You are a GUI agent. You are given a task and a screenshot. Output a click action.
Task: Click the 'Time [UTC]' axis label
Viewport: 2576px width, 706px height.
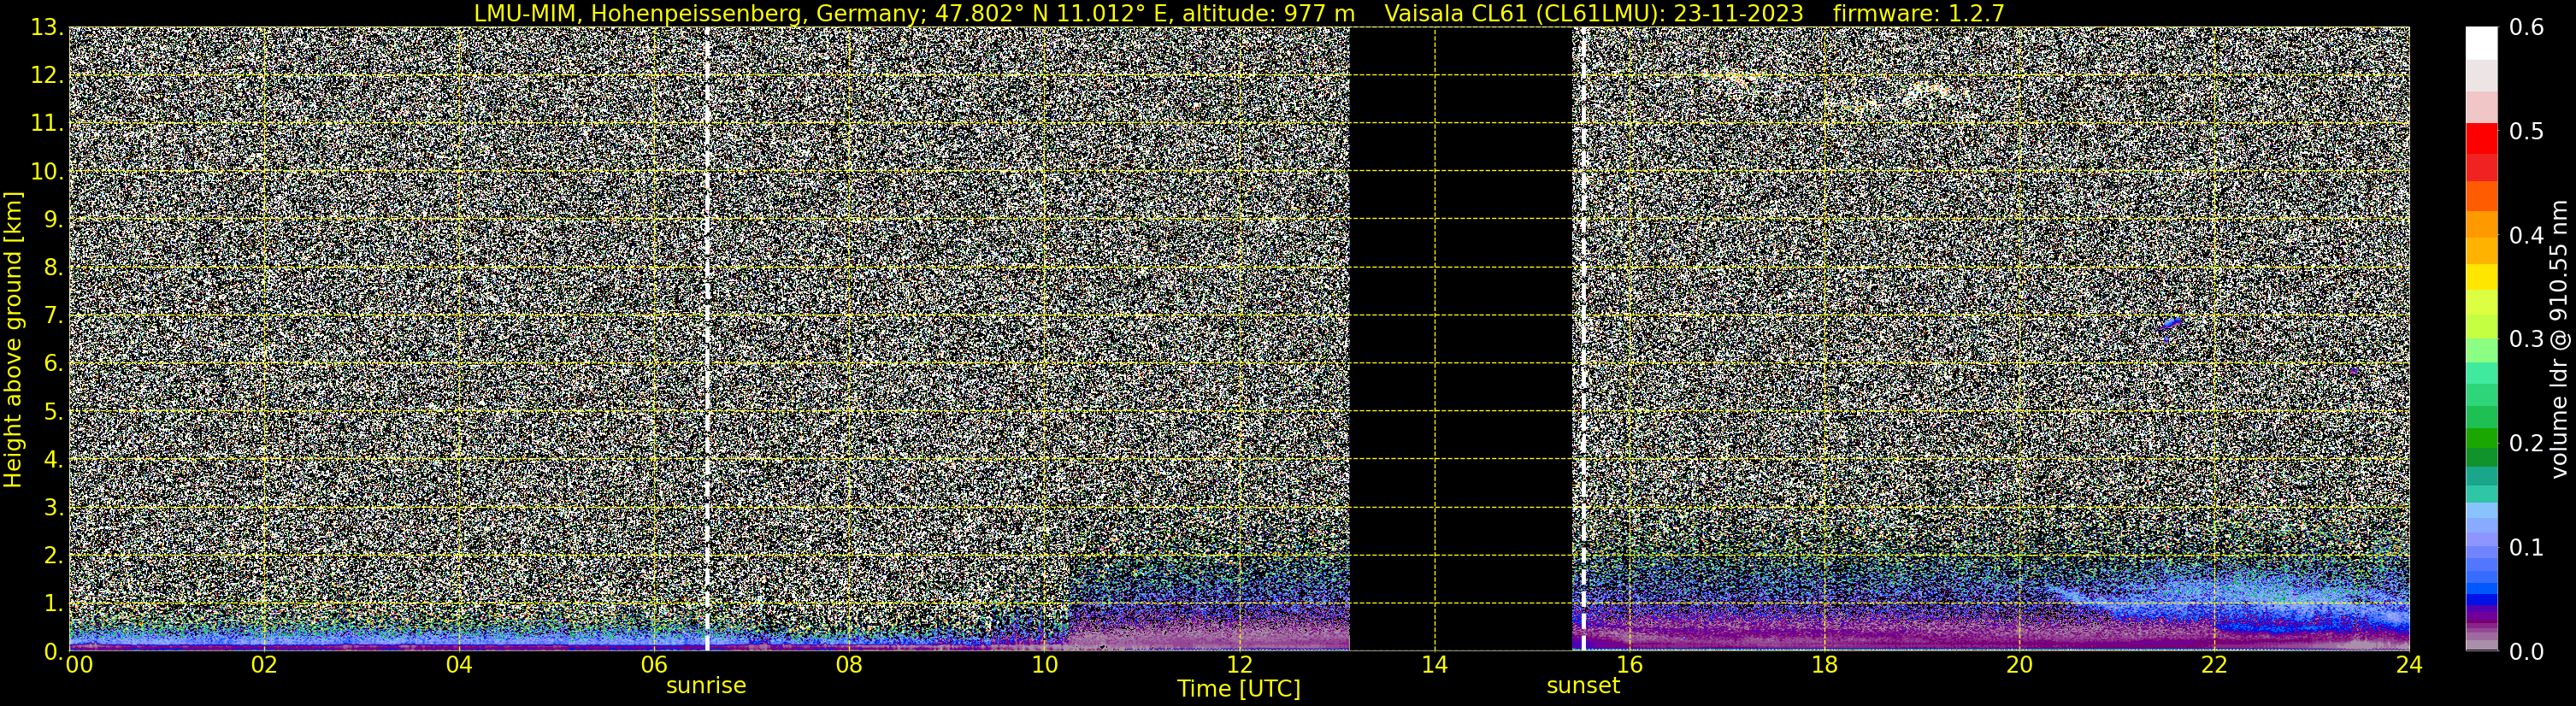(1239, 689)
